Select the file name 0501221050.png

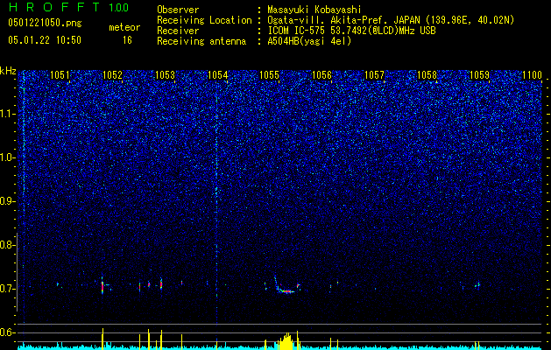[x=45, y=24]
